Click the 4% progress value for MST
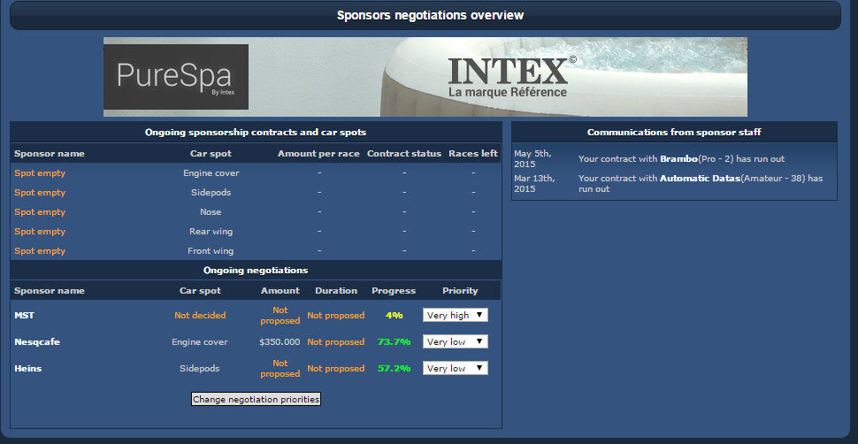858x444 pixels. (x=394, y=316)
